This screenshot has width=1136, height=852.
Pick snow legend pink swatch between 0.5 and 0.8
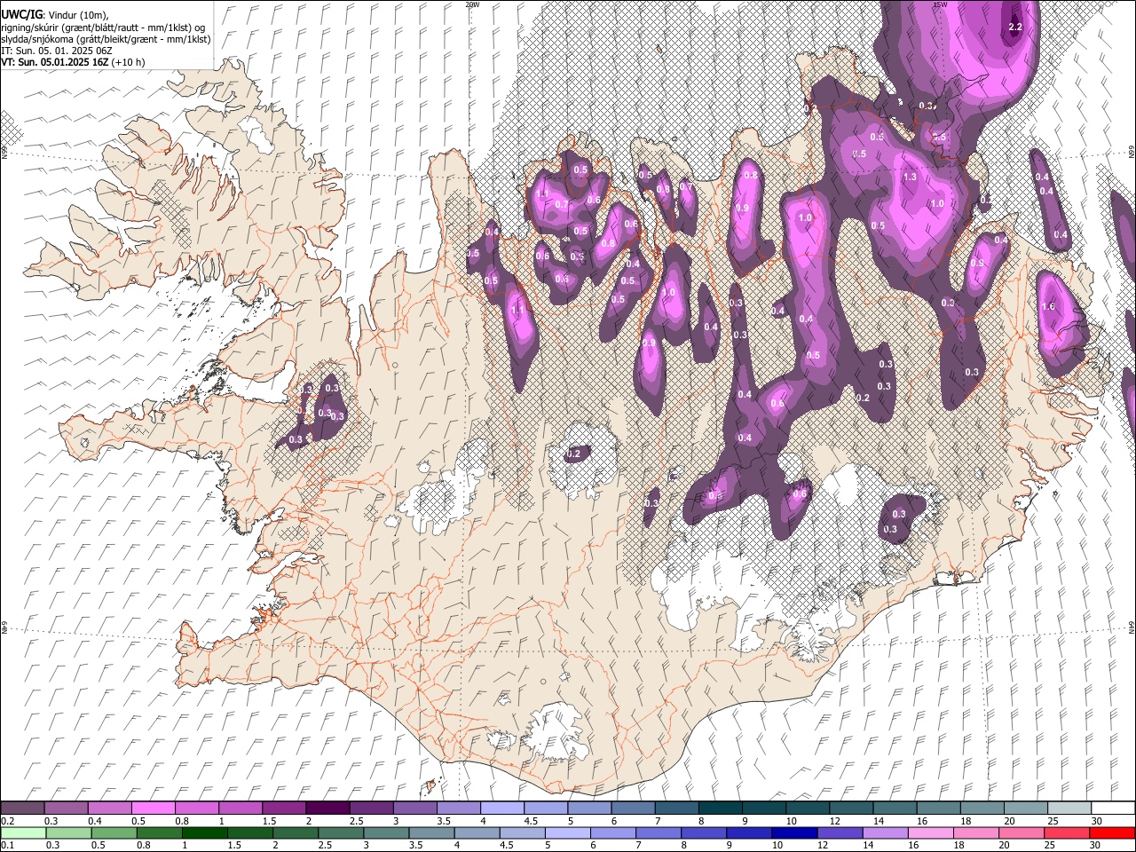coord(153,809)
